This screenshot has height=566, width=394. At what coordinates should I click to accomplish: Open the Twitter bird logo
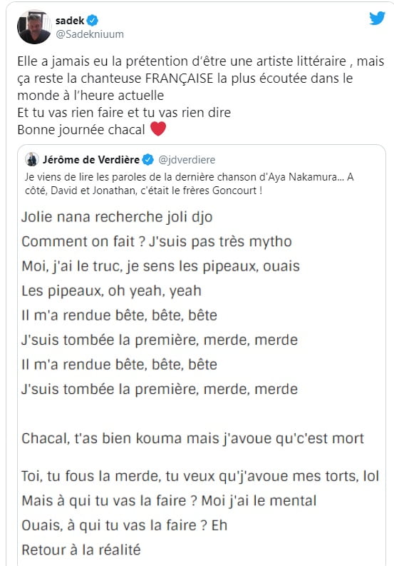[x=377, y=18]
